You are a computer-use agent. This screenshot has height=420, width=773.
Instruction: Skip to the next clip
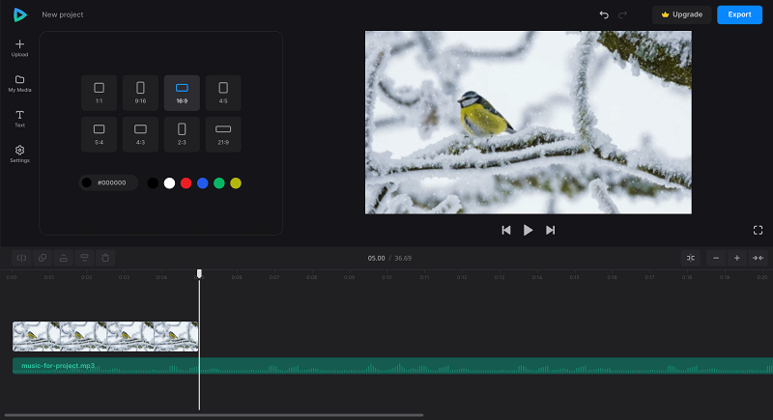point(550,230)
